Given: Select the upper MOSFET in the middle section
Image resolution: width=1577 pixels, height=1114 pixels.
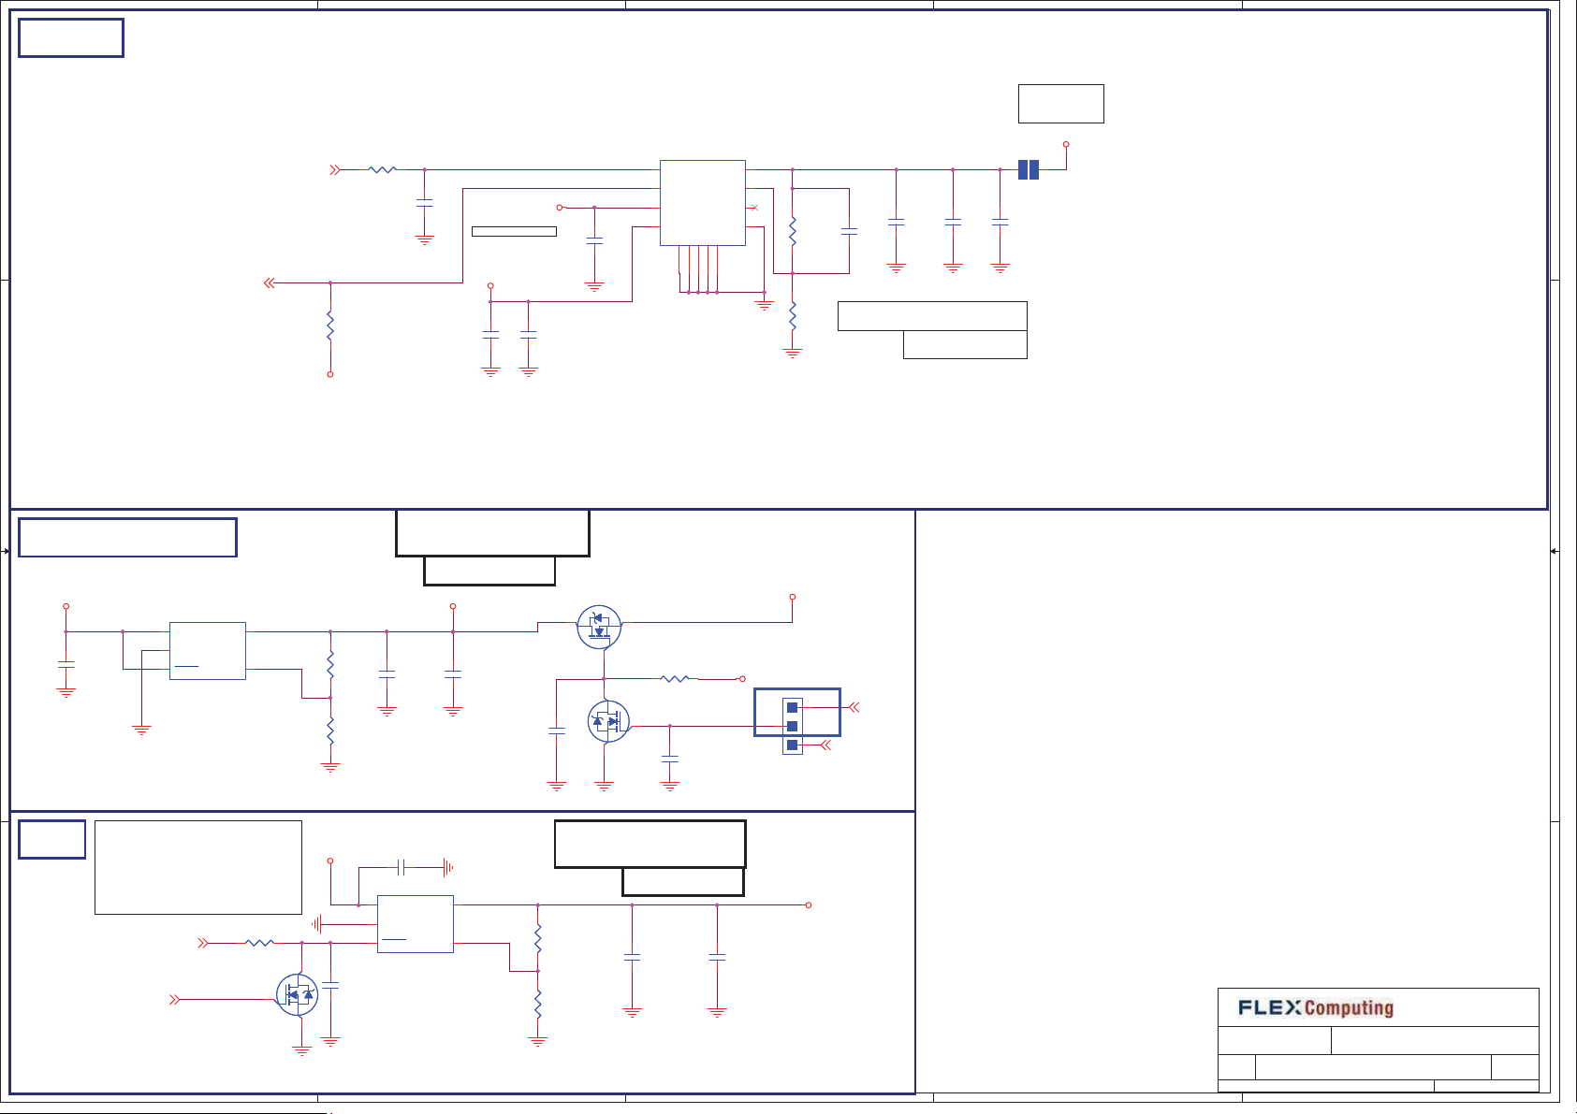Looking at the screenshot, I should pos(599,628).
